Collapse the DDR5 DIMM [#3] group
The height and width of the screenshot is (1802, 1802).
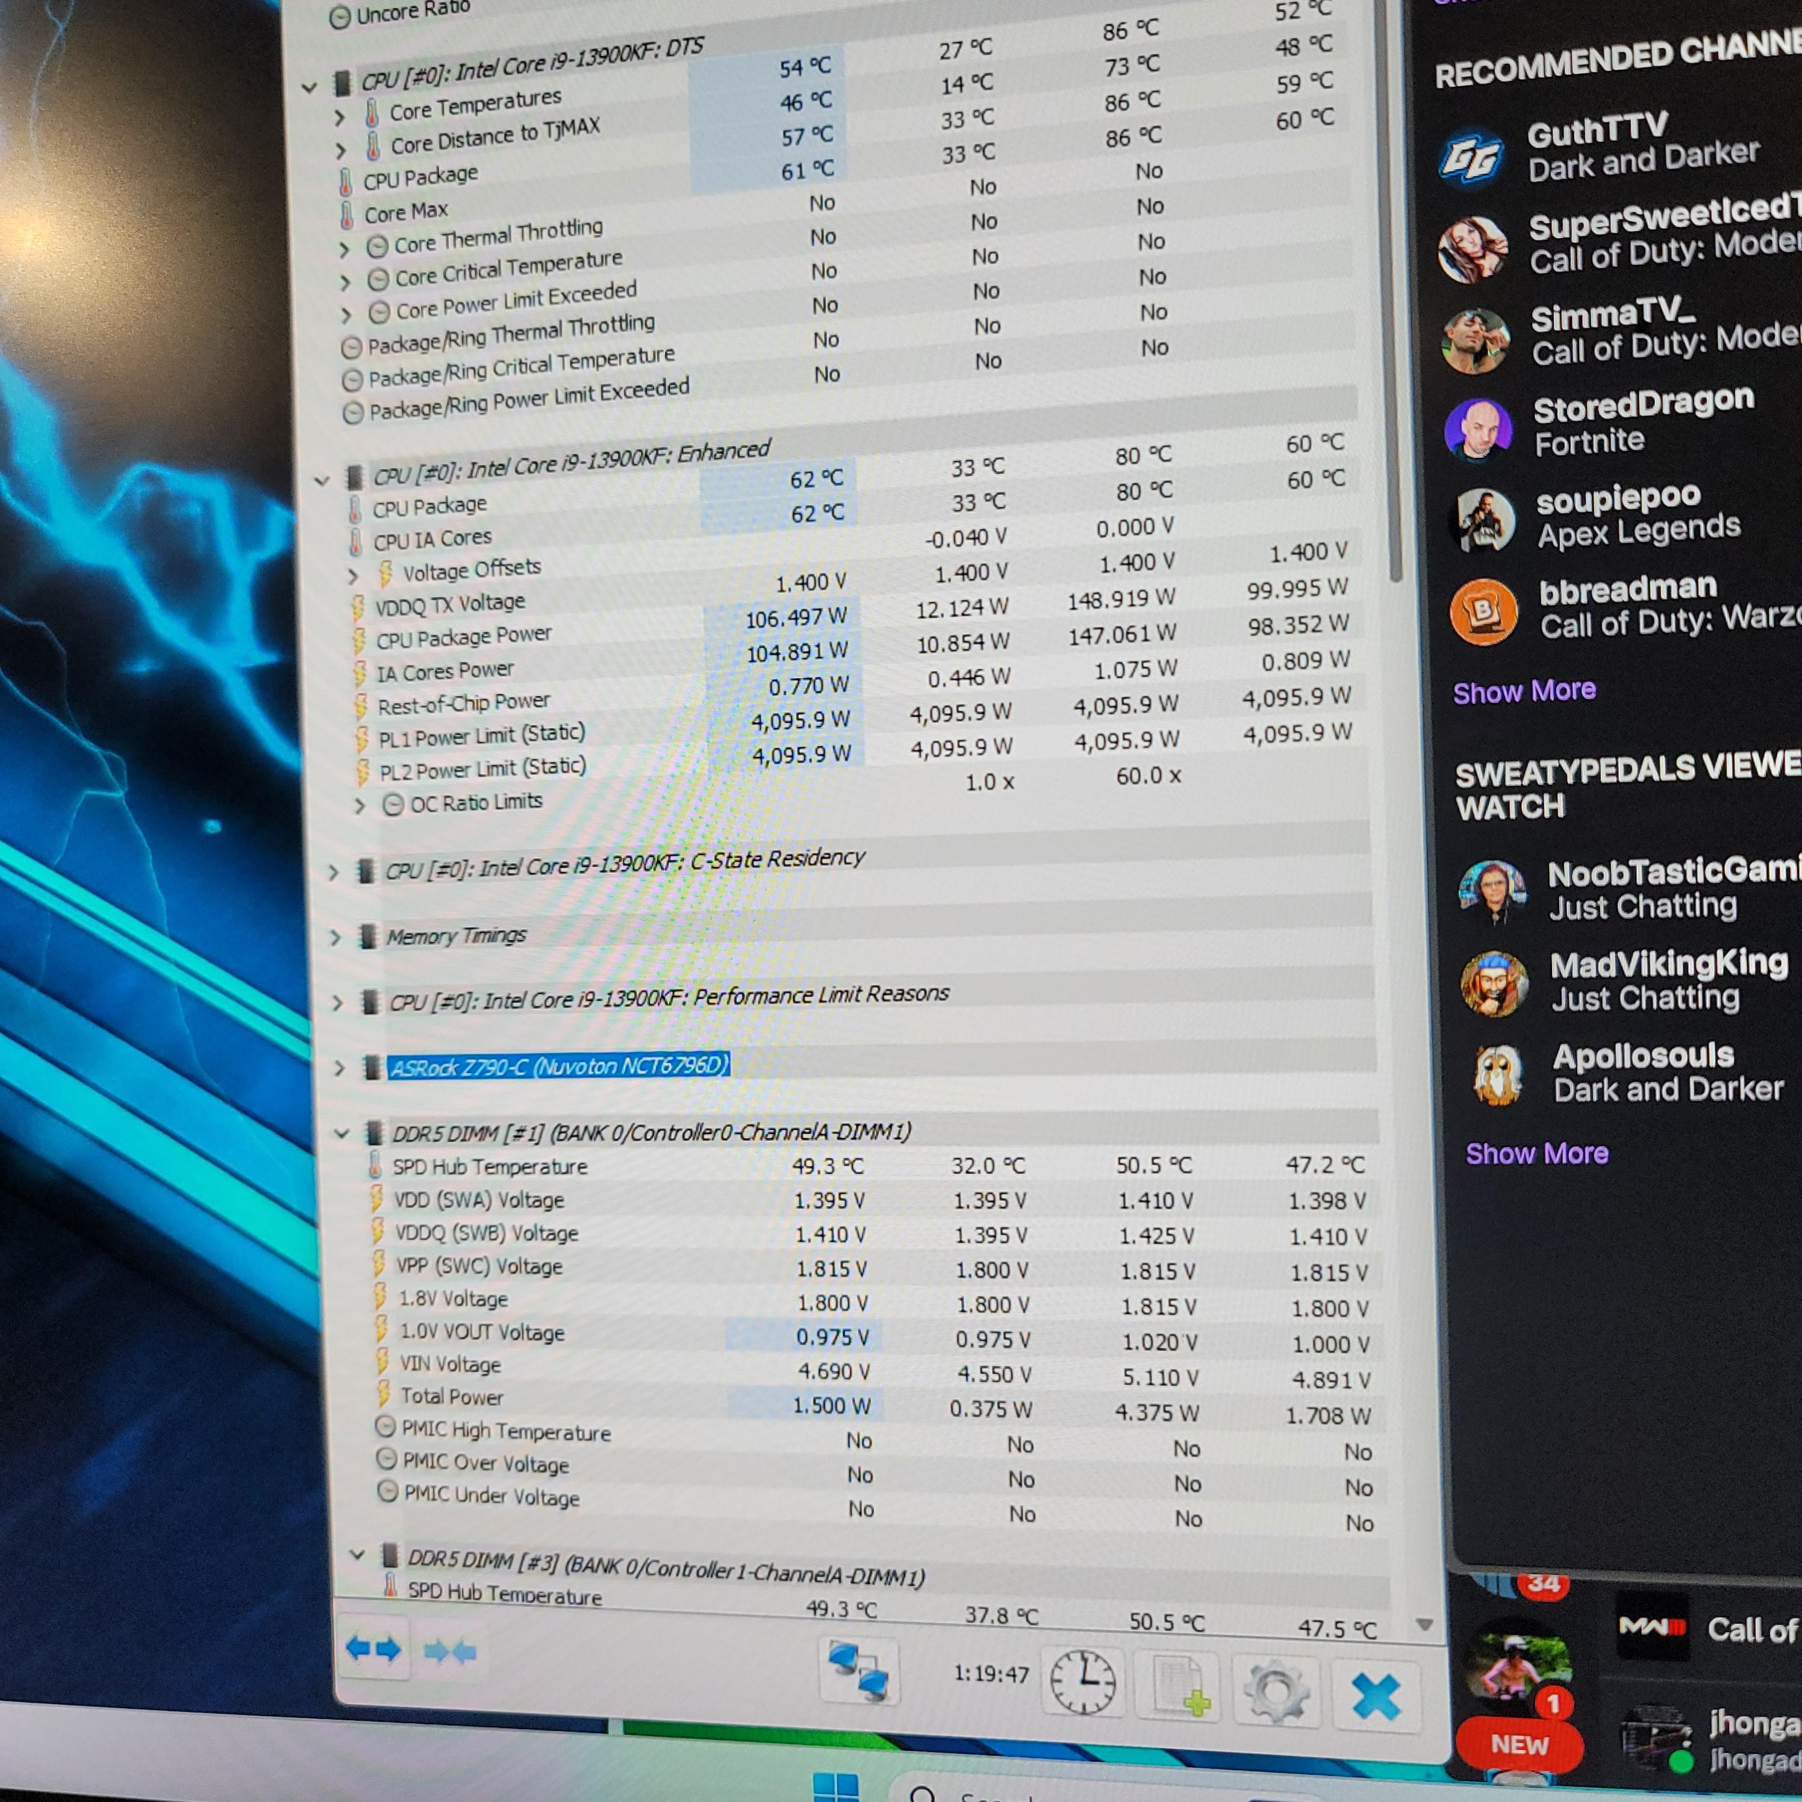(x=357, y=1555)
